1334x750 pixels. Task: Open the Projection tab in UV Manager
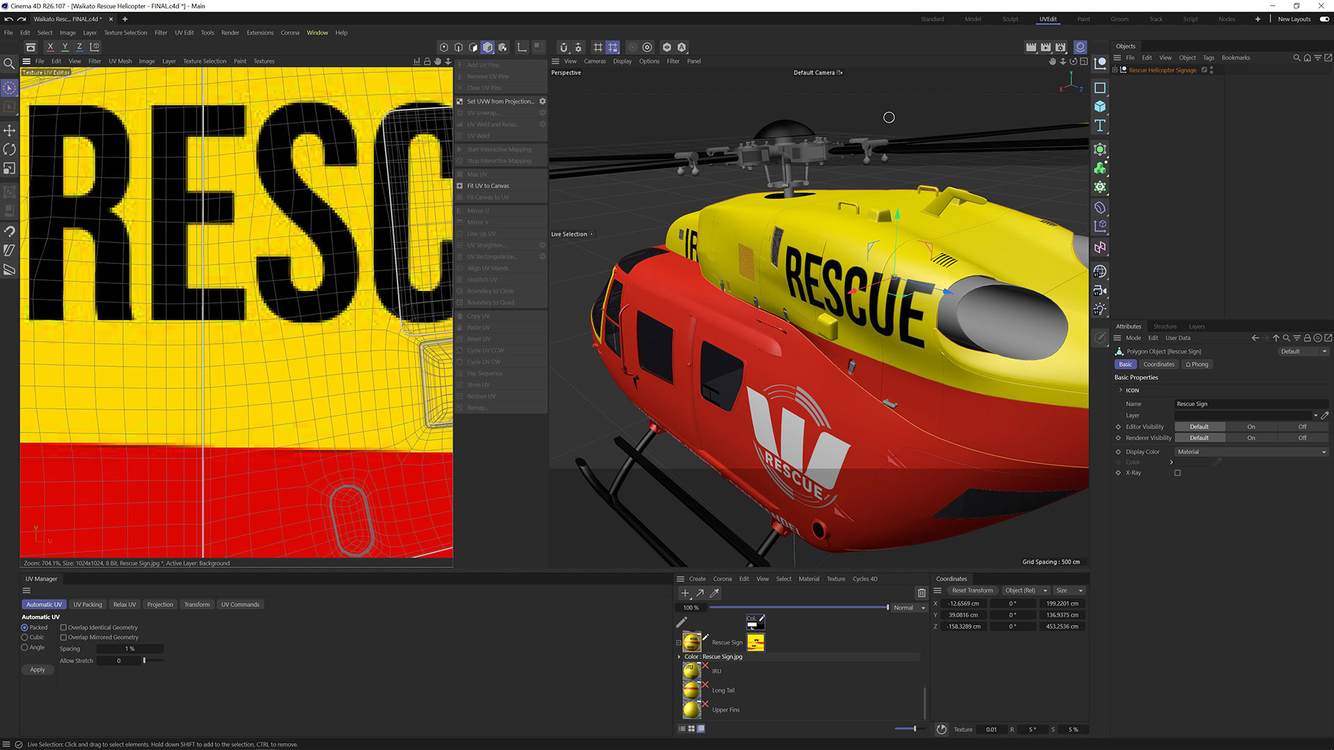pyautogui.click(x=160, y=605)
